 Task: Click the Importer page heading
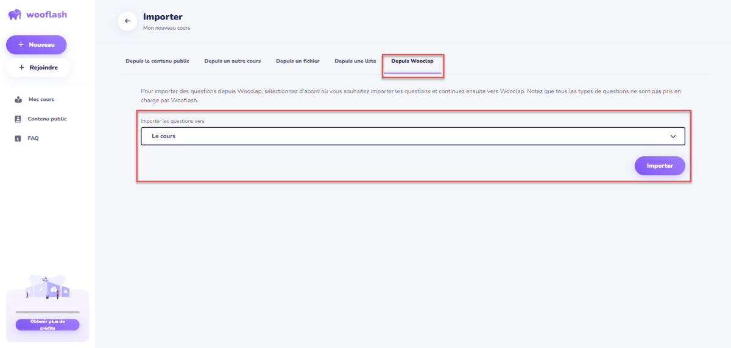pyautogui.click(x=163, y=17)
